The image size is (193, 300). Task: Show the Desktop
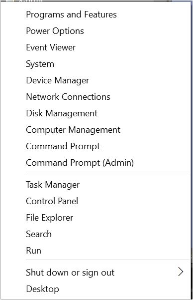(x=42, y=289)
